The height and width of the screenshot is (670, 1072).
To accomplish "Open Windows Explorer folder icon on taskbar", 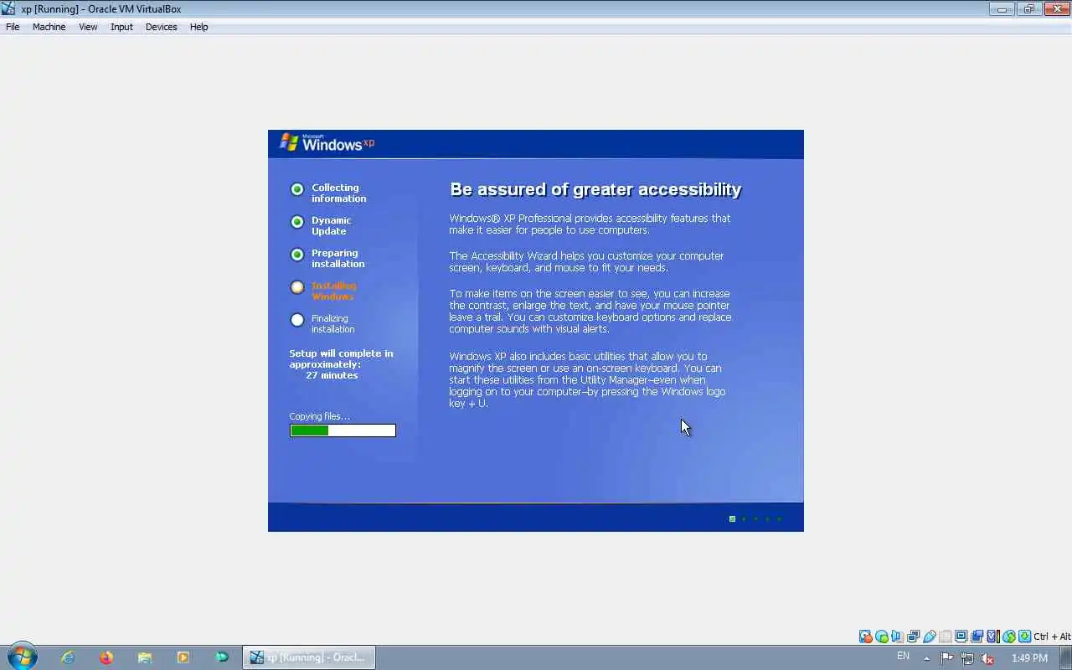I will (x=145, y=657).
